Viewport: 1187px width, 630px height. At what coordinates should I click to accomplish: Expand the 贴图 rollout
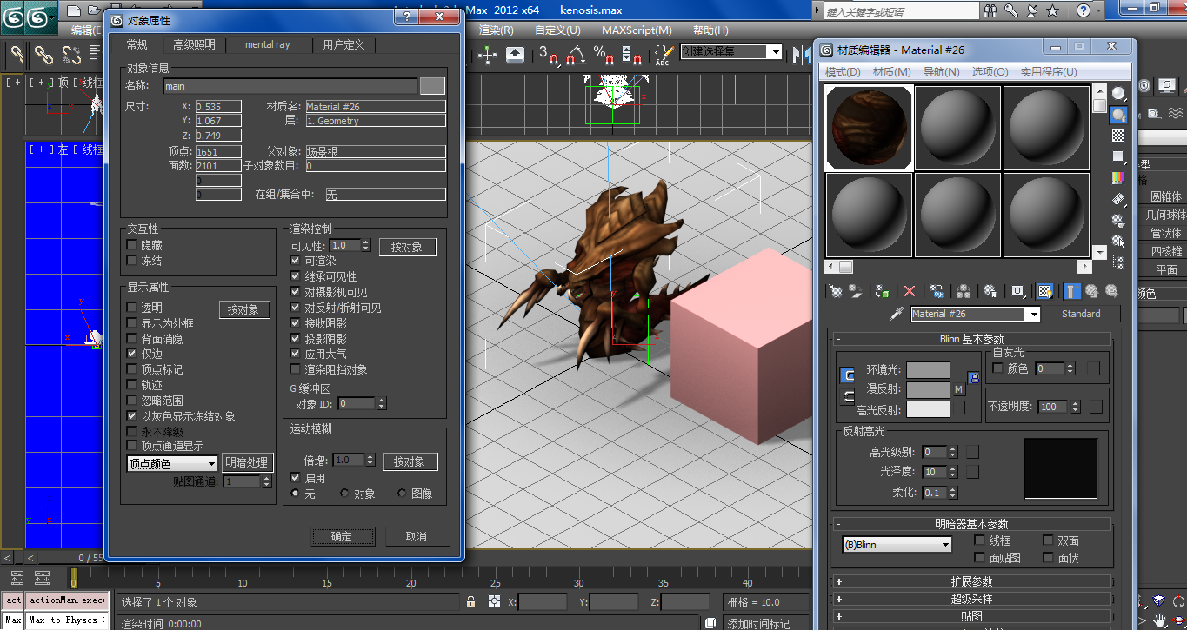click(972, 616)
